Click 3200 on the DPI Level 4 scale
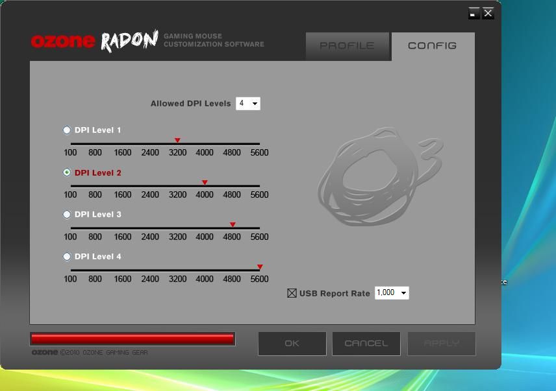 [177, 279]
